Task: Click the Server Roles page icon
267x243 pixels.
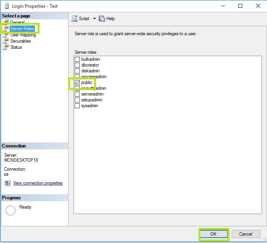Action: tap(5, 28)
